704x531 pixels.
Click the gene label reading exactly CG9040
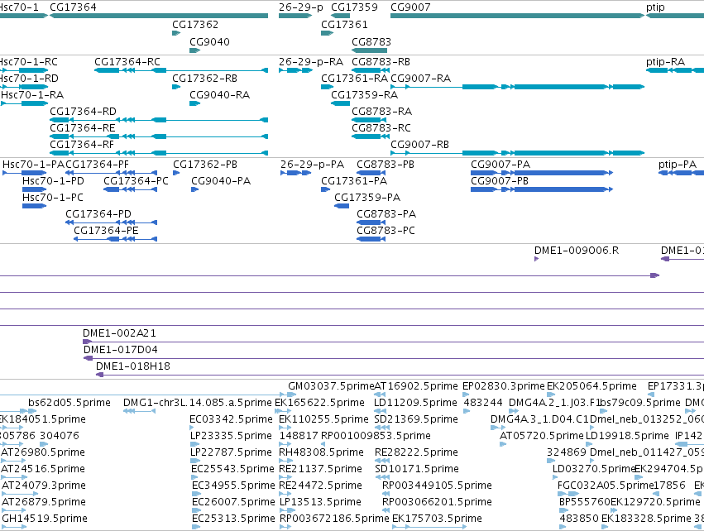tap(209, 41)
